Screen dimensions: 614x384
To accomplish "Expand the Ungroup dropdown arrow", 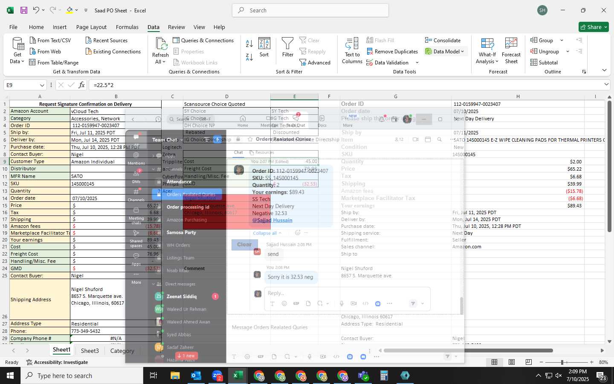I will [568, 52].
